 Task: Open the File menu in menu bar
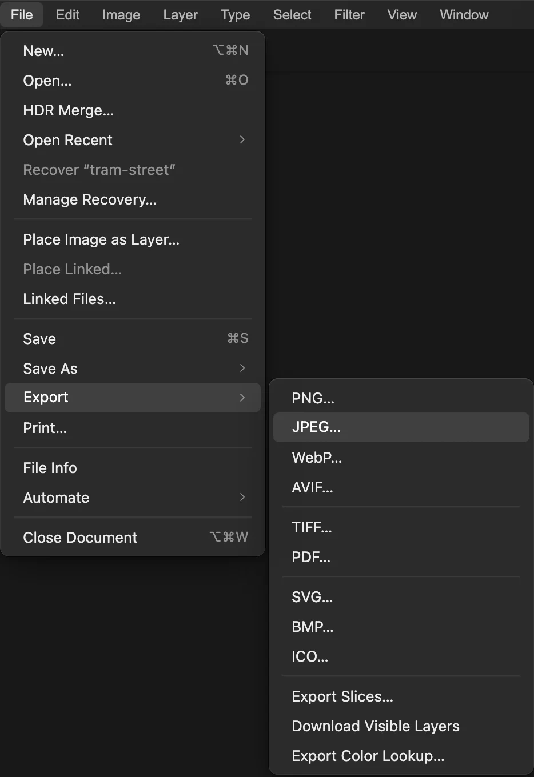(x=22, y=14)
